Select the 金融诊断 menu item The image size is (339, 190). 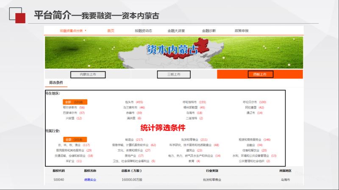point(208,31)
